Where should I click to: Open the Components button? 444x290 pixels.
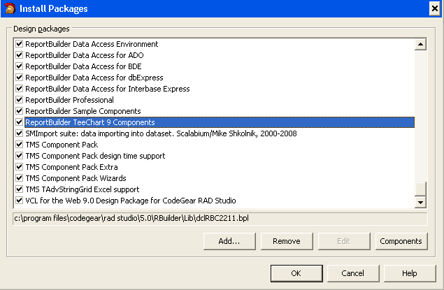(x=401, y=241)
